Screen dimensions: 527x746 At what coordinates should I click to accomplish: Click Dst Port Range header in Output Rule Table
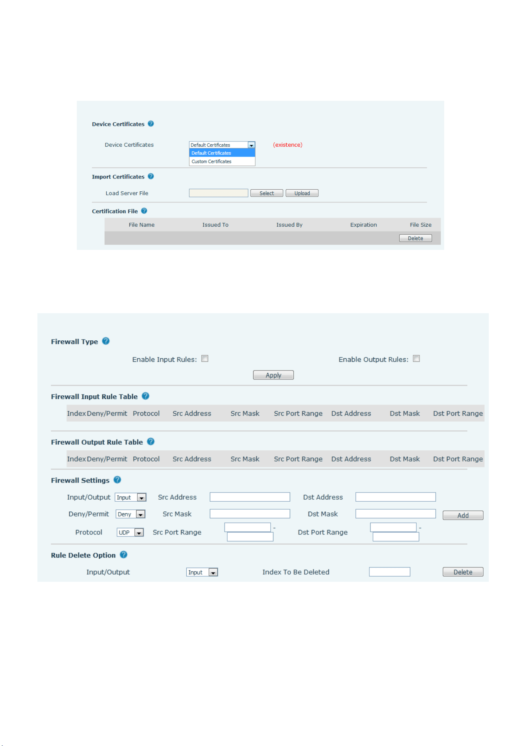point(458,459)
